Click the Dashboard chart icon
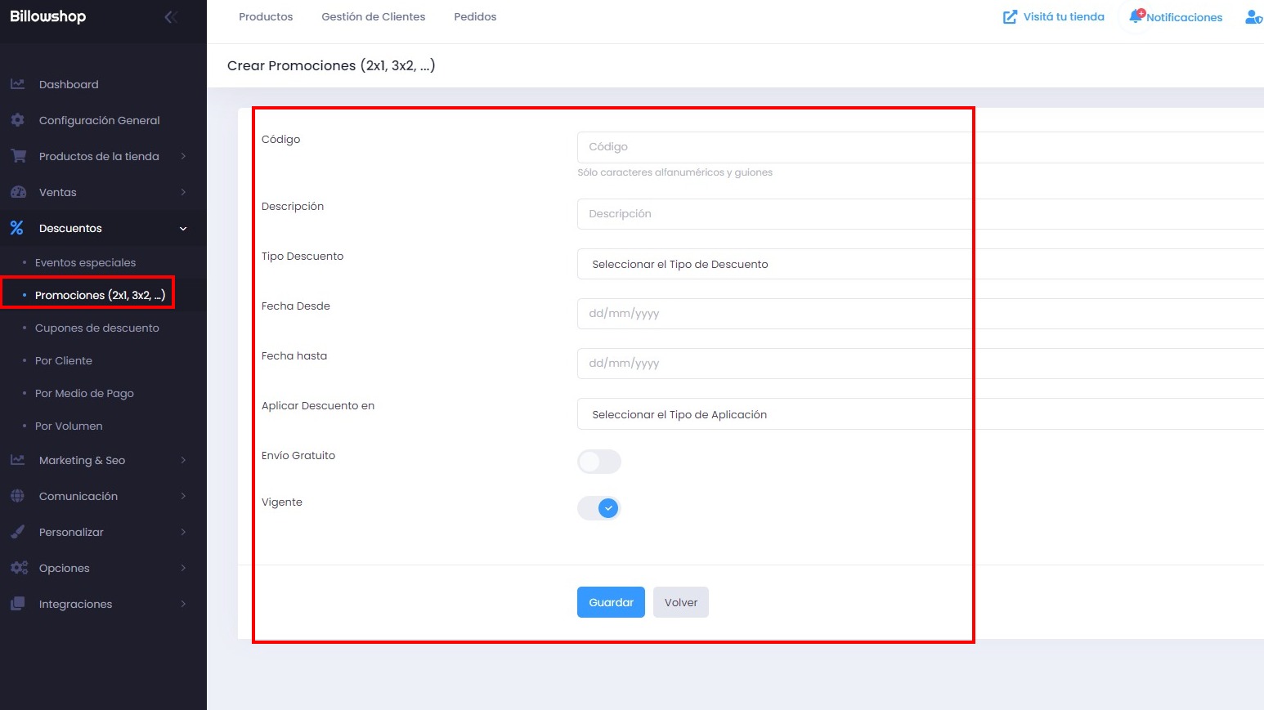 17,84
